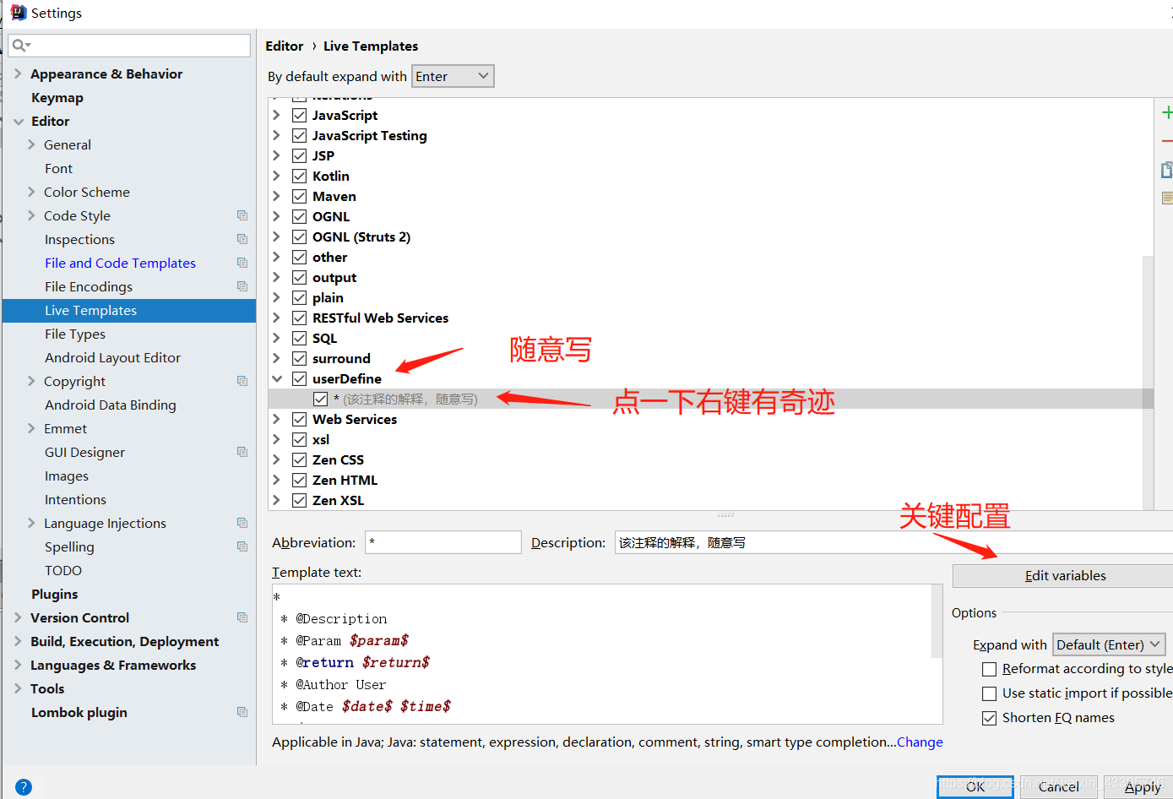Click project-level icon beside GUI Designer
Screen dimensions: 1173x799
[242, 452]
